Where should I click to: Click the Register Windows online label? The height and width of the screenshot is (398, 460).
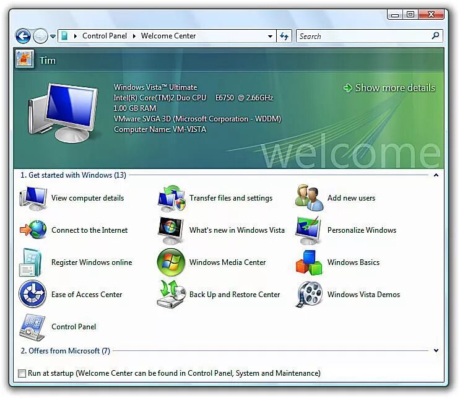[x=92, y=262]
